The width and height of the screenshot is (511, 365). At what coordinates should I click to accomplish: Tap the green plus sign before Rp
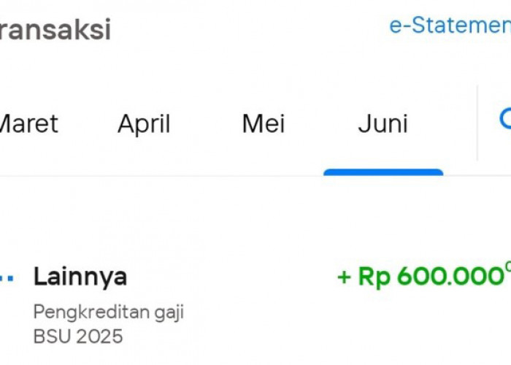[344, 277]
